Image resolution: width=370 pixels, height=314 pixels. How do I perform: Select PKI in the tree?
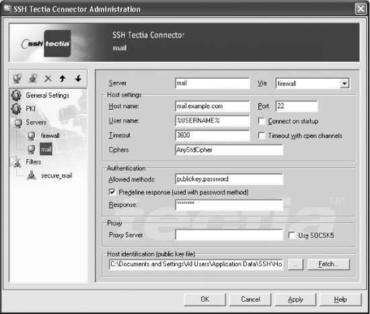click(31, 108)
